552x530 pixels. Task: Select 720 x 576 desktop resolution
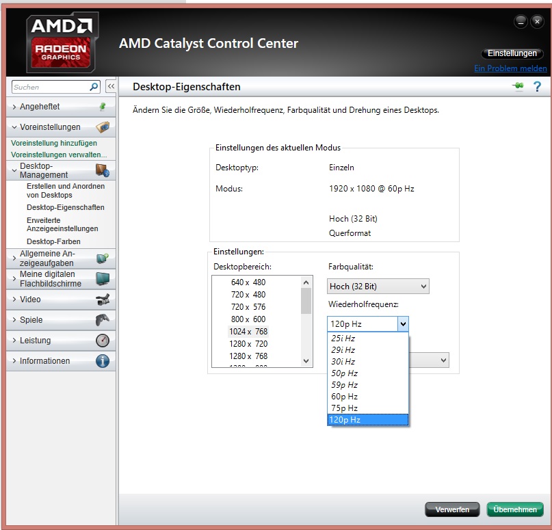(x=248, y=307)
